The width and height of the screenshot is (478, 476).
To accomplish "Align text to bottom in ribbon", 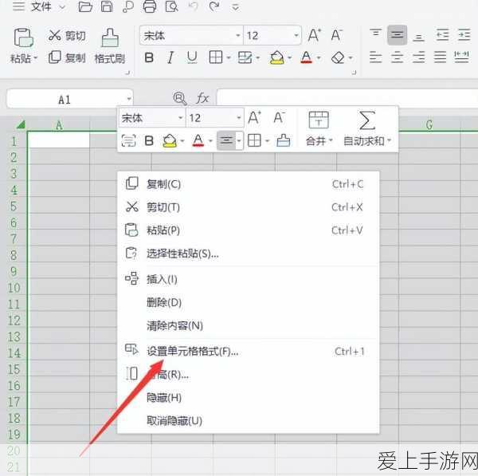I will (x=418, y=37).
